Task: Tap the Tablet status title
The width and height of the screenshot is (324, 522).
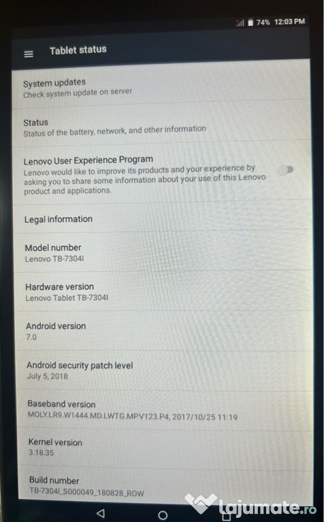Action: (x=78, y=50)
